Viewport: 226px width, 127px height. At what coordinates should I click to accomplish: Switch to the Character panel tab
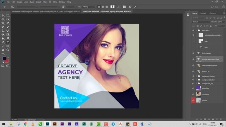click(213, 13)
